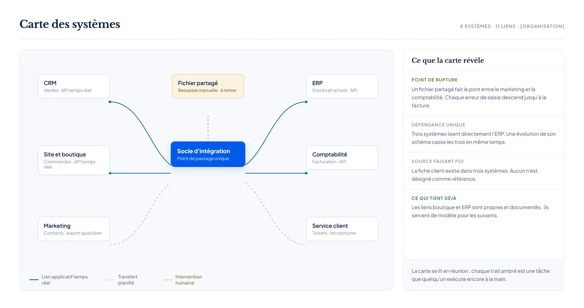
Task: Click 'Transfert planifié' legend text
Action: point(128,280)
